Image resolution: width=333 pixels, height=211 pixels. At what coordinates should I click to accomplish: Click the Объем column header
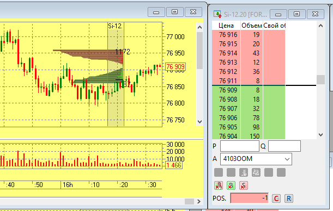pos(252,26)
